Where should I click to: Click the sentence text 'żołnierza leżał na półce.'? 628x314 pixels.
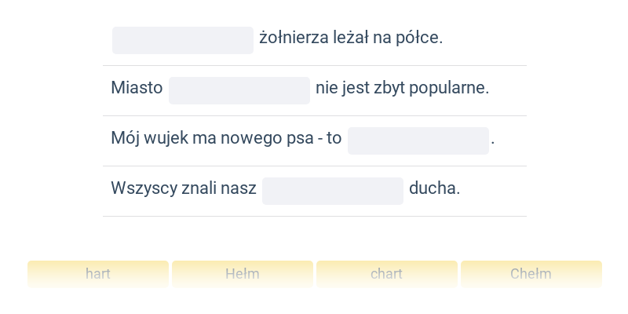click(351, 38)
